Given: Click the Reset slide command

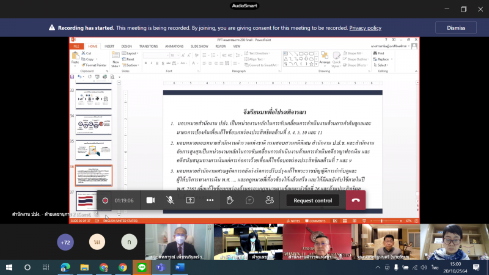Looking at the screenshot, I should (x=128, y=59).
